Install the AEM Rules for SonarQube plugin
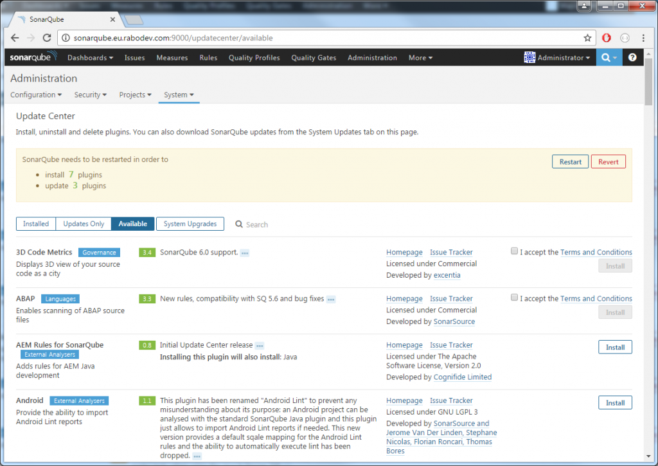Viewport: 658px width, 466px height. [x=615, y=347]
